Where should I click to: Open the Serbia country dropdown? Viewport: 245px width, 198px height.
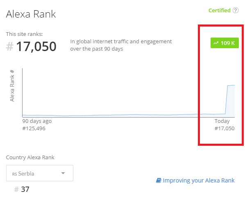40,173
